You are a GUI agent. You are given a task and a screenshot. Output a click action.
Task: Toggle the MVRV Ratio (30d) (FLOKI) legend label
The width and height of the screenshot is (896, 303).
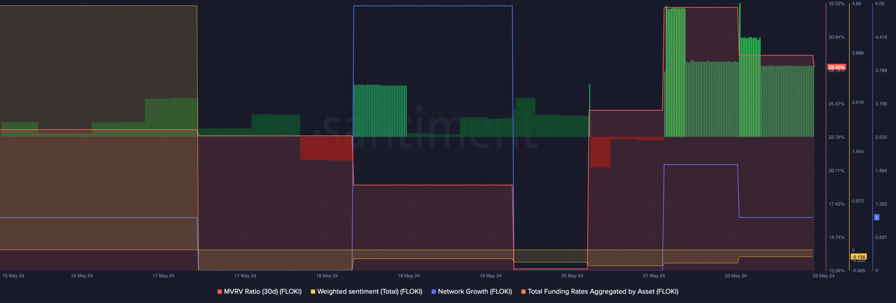tap(263, 291)
